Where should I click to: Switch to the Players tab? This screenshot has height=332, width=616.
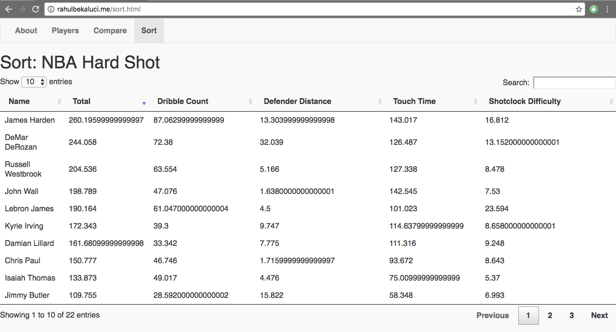pyautogui.click(x=65, y=31)
